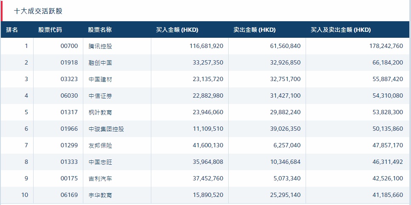Open stock 友邦保险

coord(100,145)
